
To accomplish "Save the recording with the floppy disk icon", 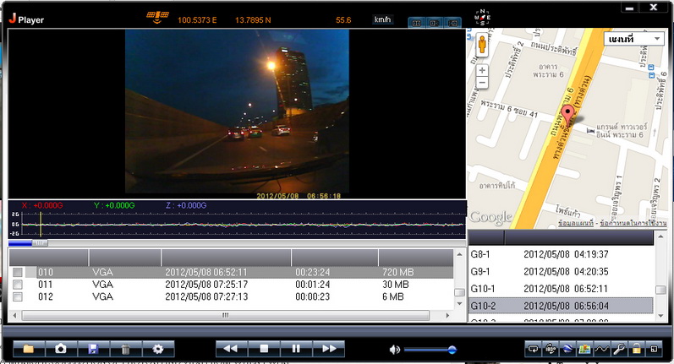I will 93,348.
